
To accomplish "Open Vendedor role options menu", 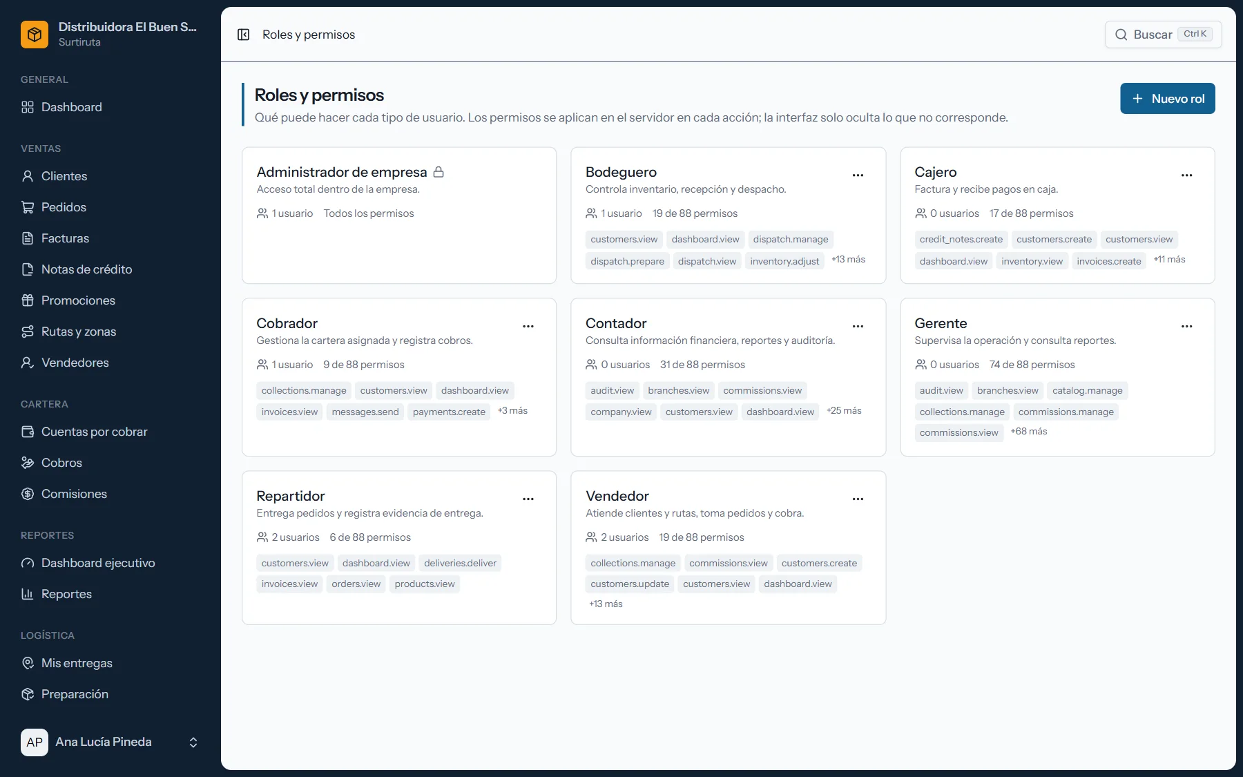I will pyautogui.click(x=858, y=499).
